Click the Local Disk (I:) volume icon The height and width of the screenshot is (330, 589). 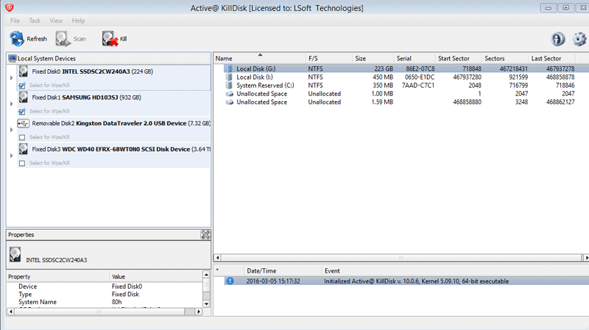(229, 77)
